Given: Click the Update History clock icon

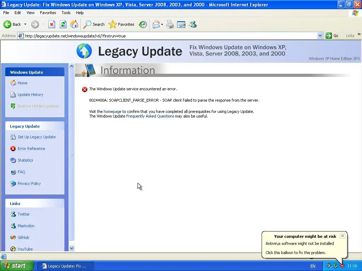Looking at the screenshot, I should [x=13, y=95].
